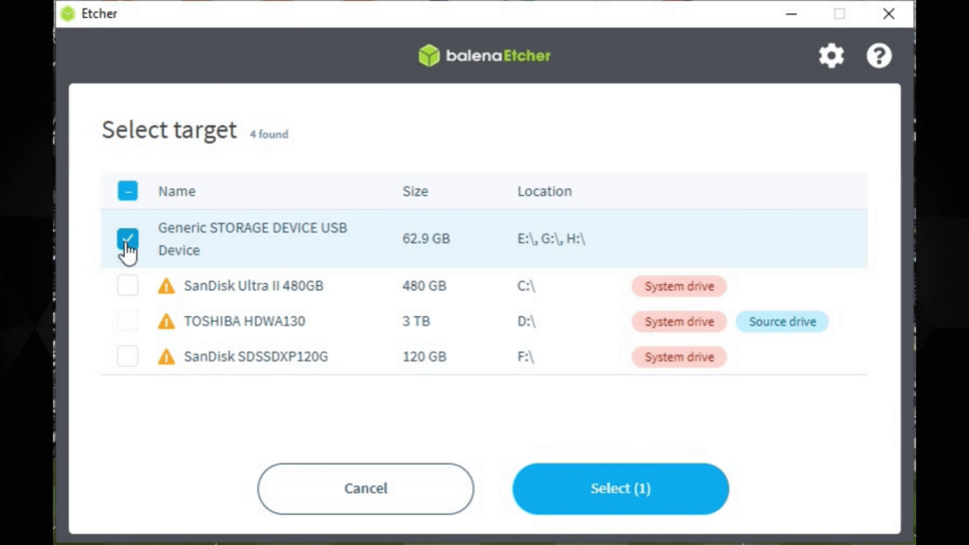The height and width of the screenshot is (545, 969).
Task: Click the 120 GB size value
Action: point(424,356)
